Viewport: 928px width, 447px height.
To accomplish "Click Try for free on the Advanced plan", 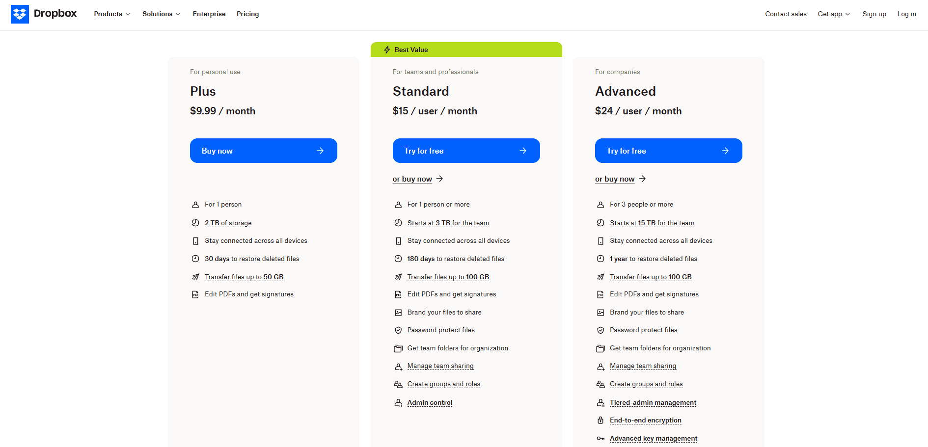I will coord(668,151).
